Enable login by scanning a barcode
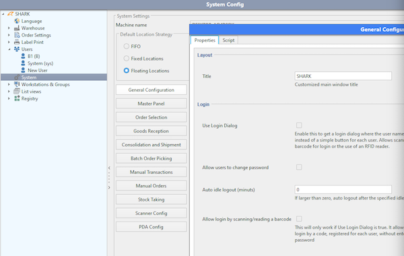 (x=299, y=219)
